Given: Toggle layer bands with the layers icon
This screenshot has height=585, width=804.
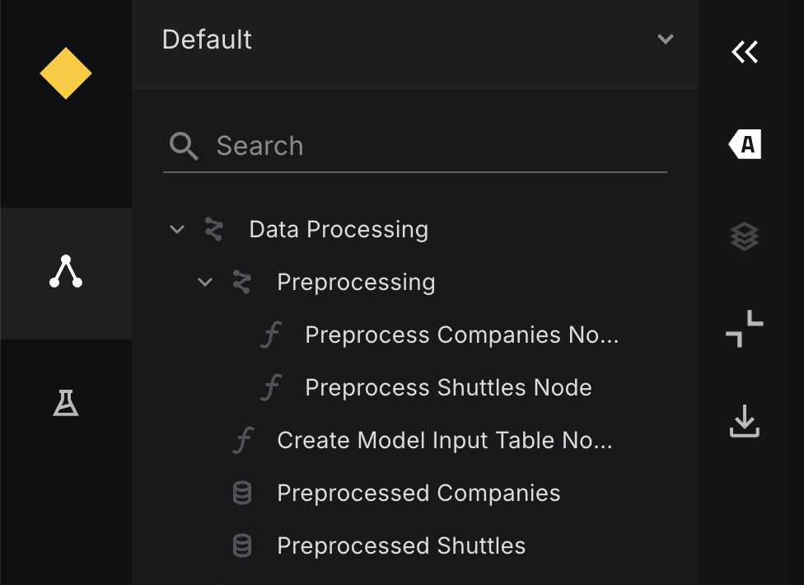Looking at the screenshot, I should click(745, 236).
